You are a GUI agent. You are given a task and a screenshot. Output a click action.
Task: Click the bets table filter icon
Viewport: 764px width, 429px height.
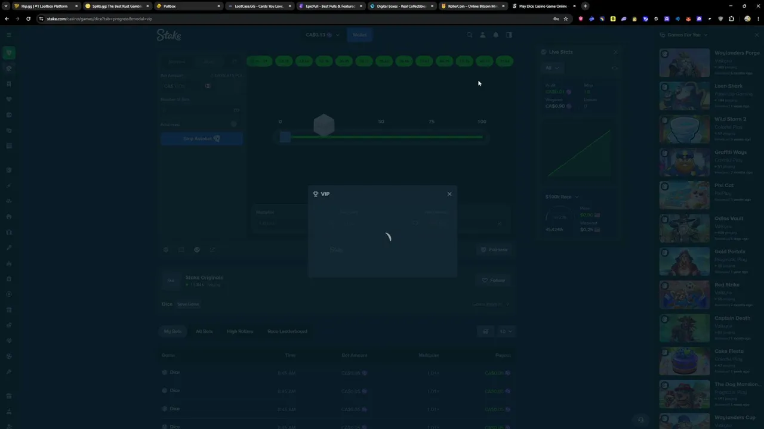coord(485,331)
